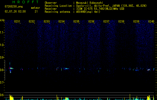This screenshot has width=157, height=100.
Task: Click time marker 0231
Action: coord(17,21)
